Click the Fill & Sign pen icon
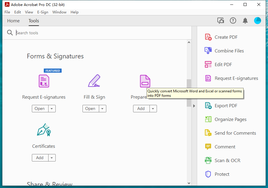This screenshot has height=188, width=268. click(94, 80)
